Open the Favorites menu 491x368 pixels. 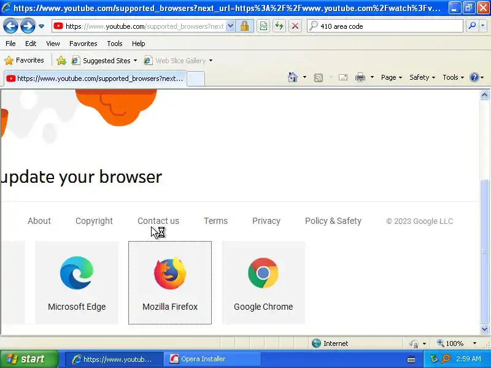[x=83, y=44]
